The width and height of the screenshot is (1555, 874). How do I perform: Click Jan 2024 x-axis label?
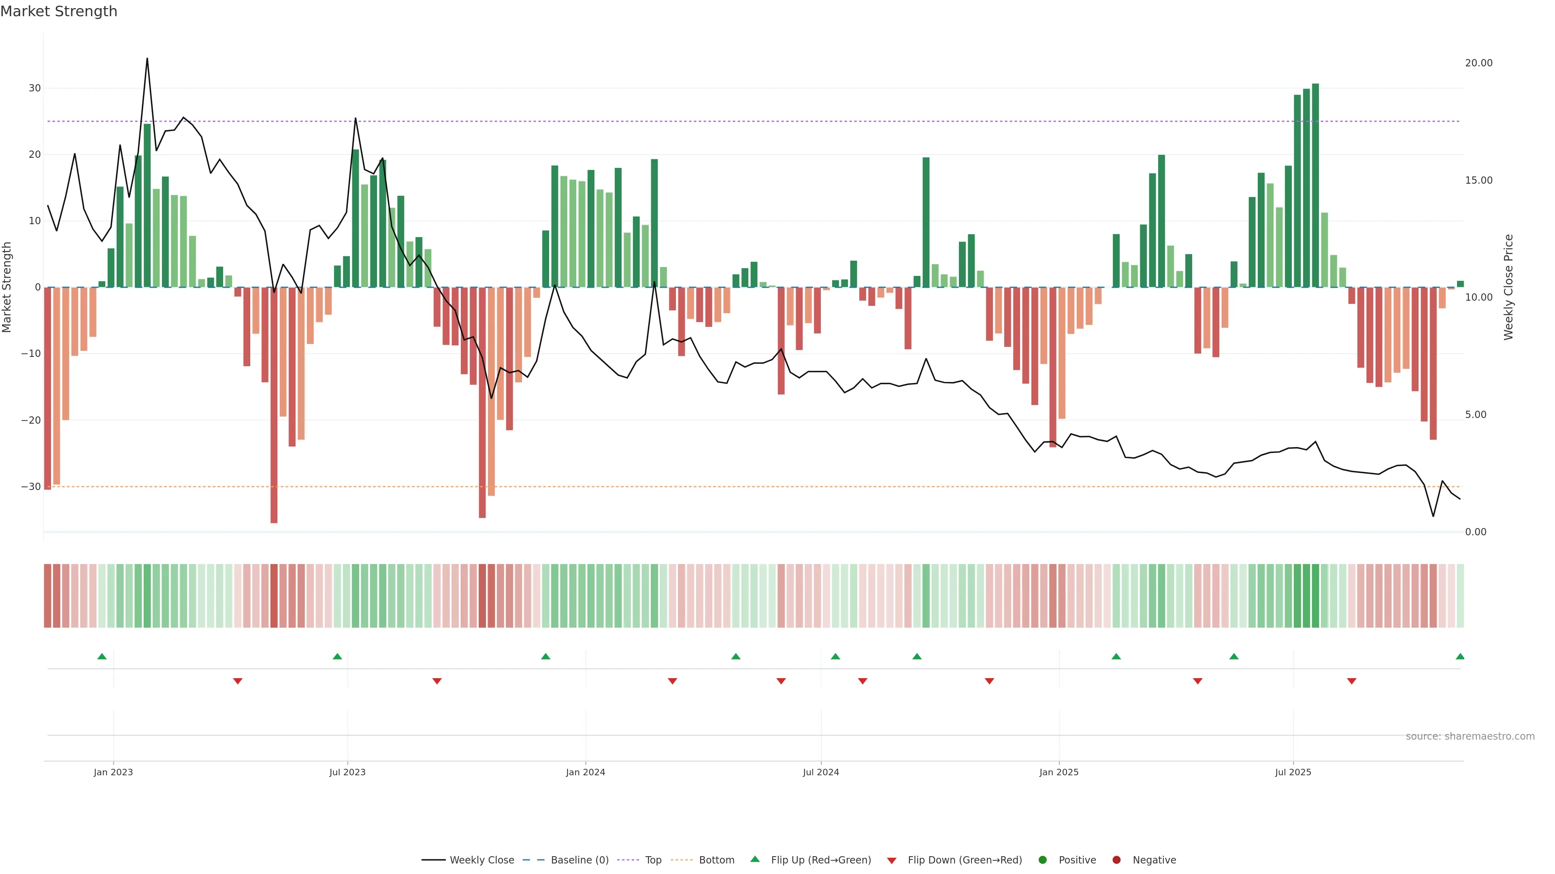(x=585, y=772)
